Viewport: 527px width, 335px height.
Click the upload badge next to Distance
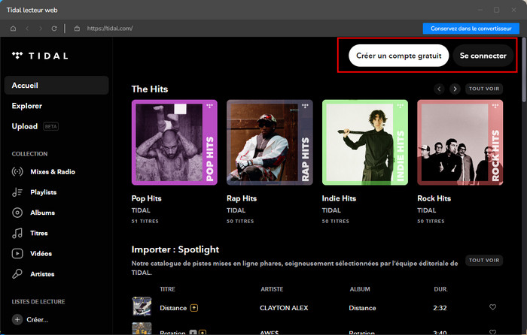[194, 308]
